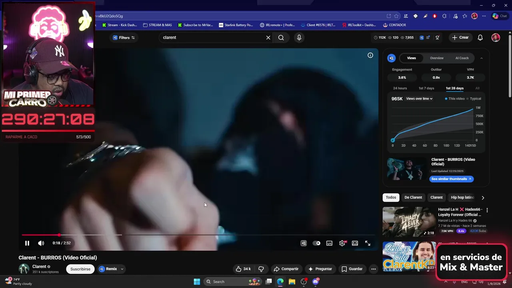Clear the search text with the X icon

[268, 38]
